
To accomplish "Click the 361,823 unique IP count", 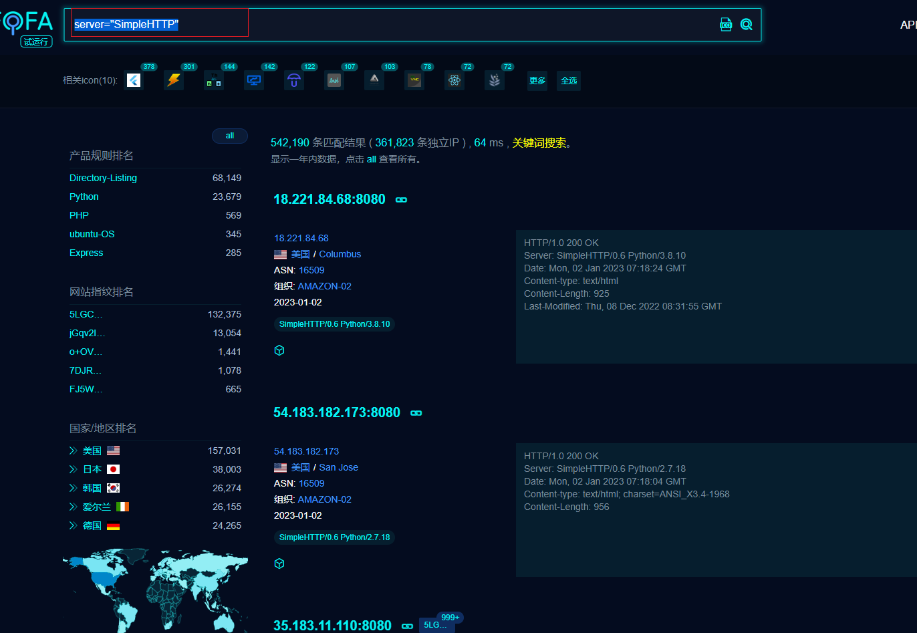I will [394, 143].
